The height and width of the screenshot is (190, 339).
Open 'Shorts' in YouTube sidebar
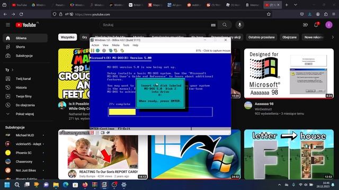pos(25,47)
